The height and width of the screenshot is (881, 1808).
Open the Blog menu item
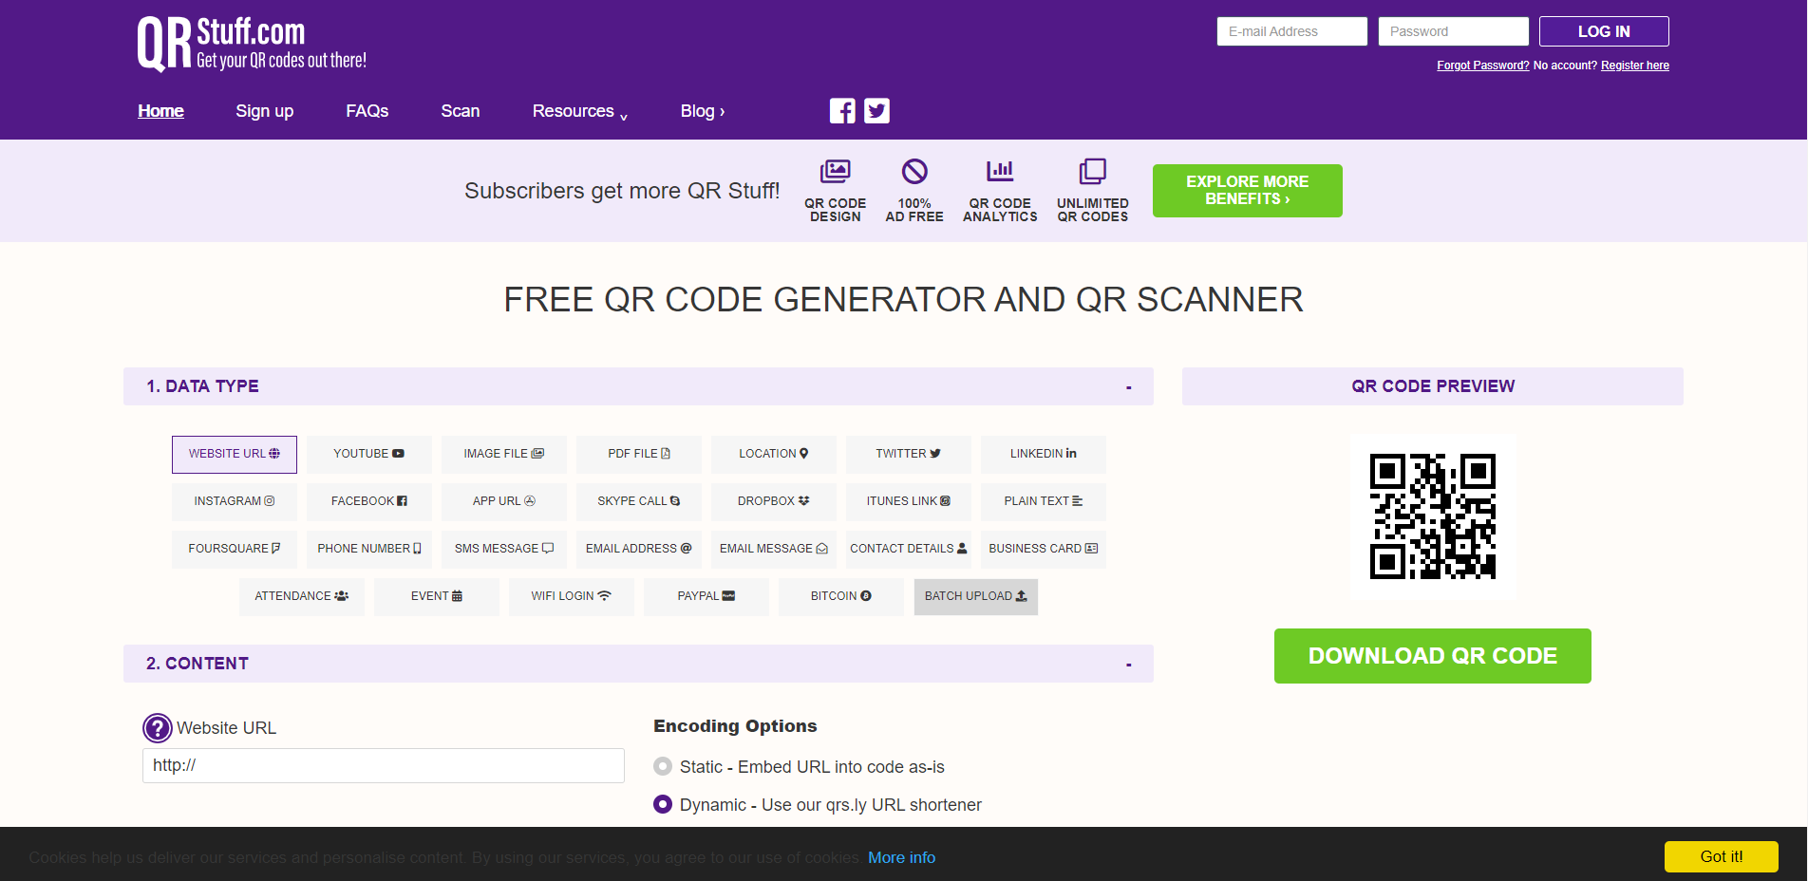(x=702, y=111)
